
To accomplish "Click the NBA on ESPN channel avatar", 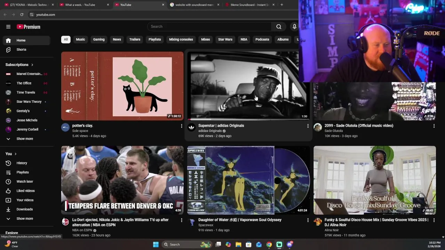I will (x=65, y=222).
